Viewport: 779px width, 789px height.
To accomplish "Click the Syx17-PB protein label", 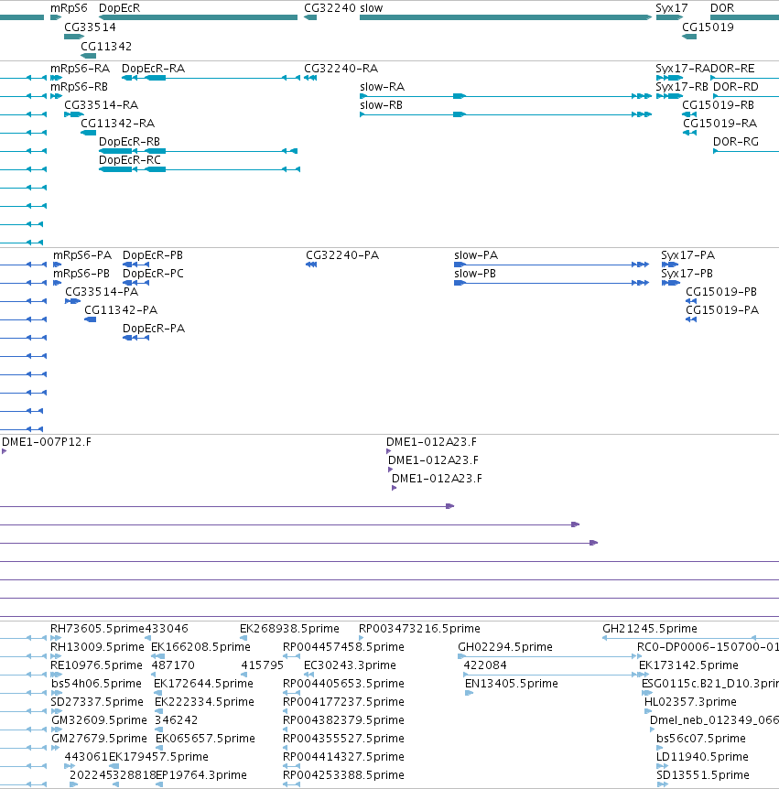I will pyautogui.click(x=687, y=274).
